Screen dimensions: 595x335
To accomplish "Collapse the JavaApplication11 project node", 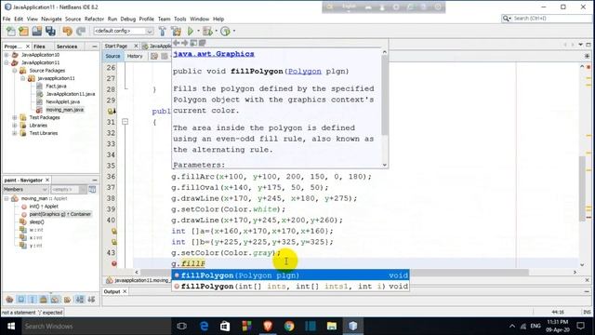I will tap(7, 62).
